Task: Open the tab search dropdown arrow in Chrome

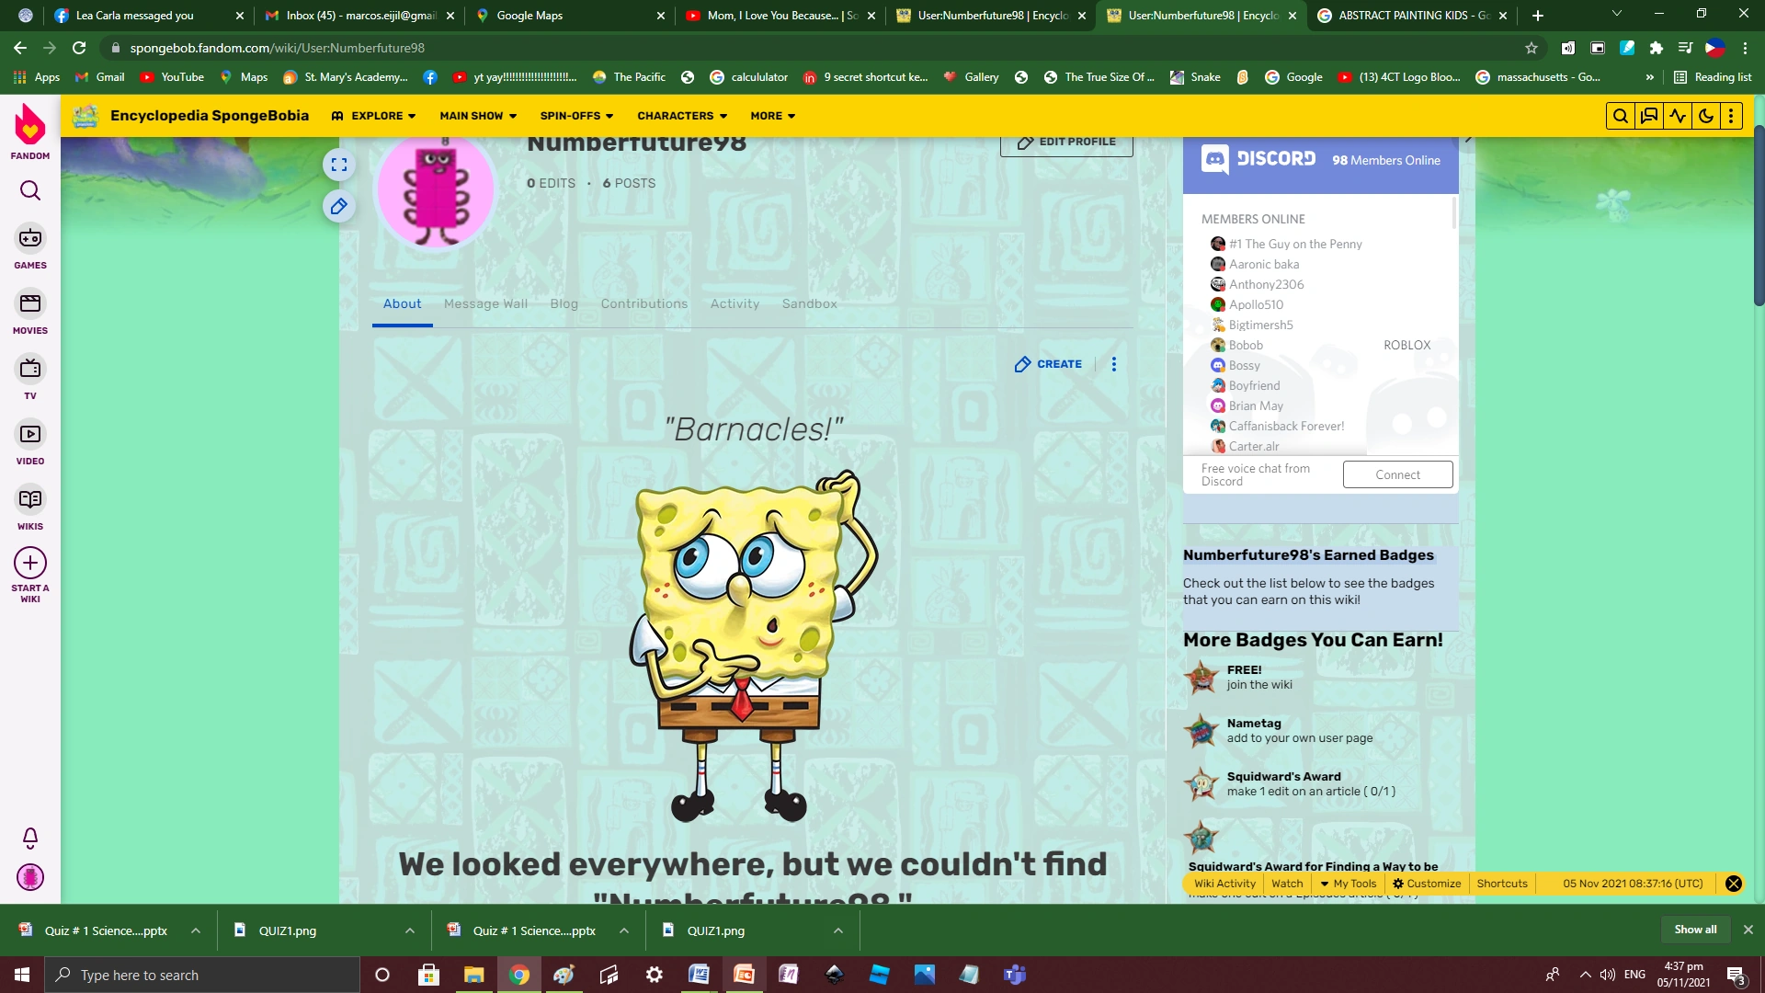Action: pos(1616,14)
